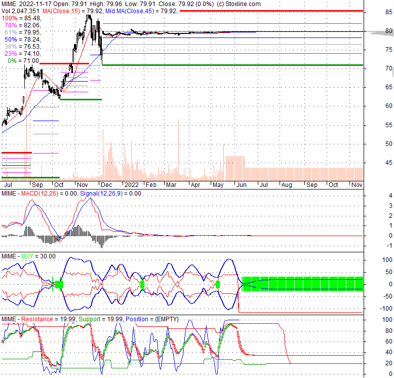Screen dimensions: 394x378
Task: Click the 'Dec' month label on time axis
Action: [x=106, y=185]
